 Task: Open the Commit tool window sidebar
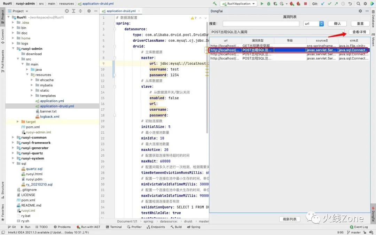click(3, 37)
